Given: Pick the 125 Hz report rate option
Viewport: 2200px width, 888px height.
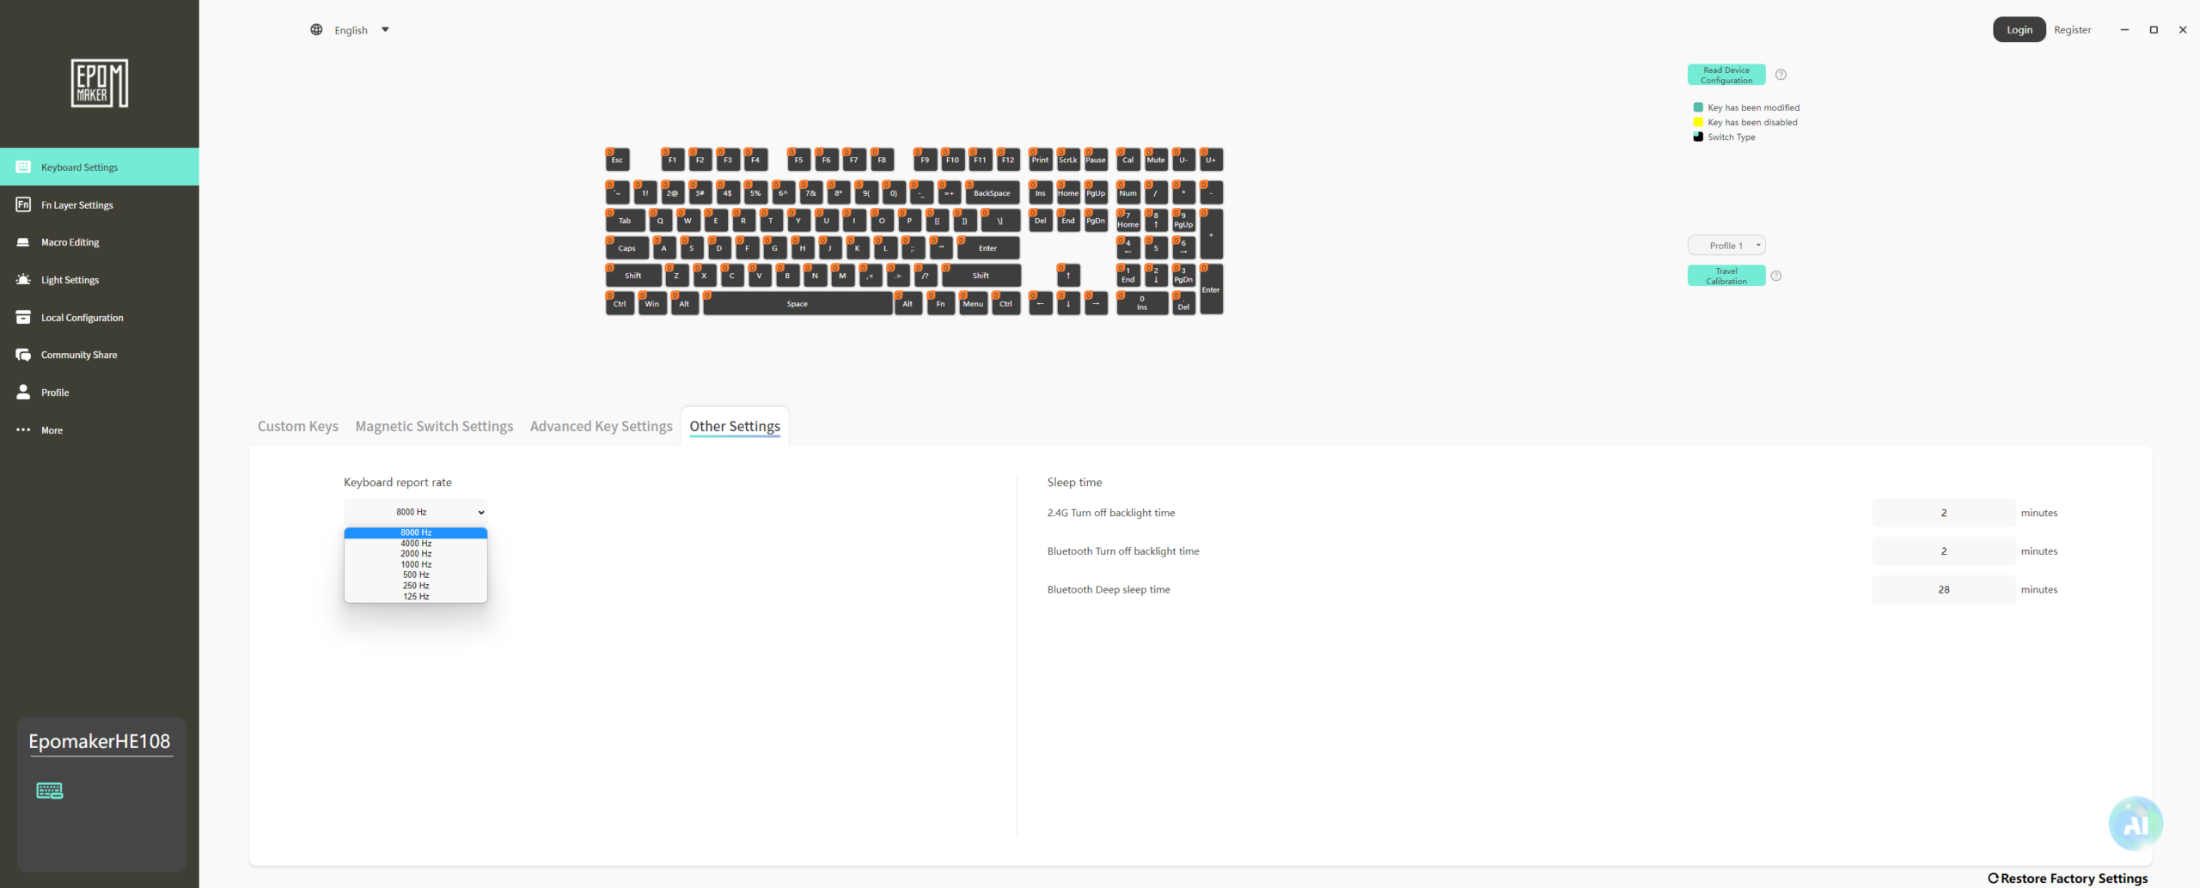Looking at the screenshot, I should tap(416, 596).
